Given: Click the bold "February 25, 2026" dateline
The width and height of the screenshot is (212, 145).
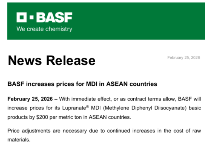Looking at the screenshot, I should pos(30,99).
